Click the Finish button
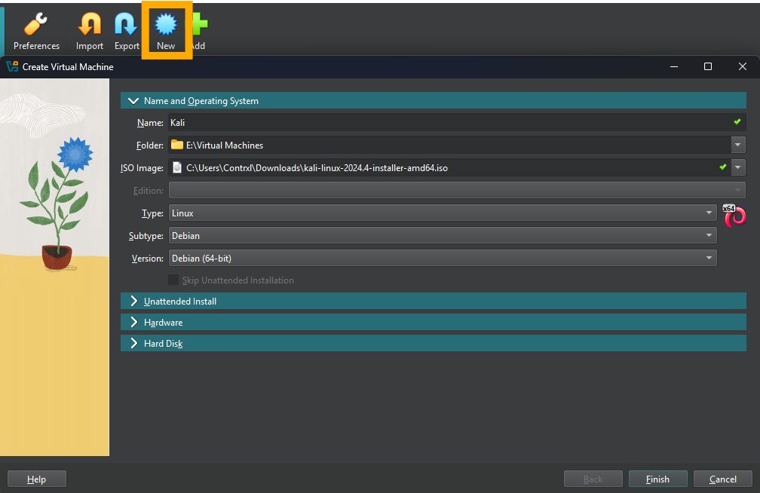 point(657,479)
